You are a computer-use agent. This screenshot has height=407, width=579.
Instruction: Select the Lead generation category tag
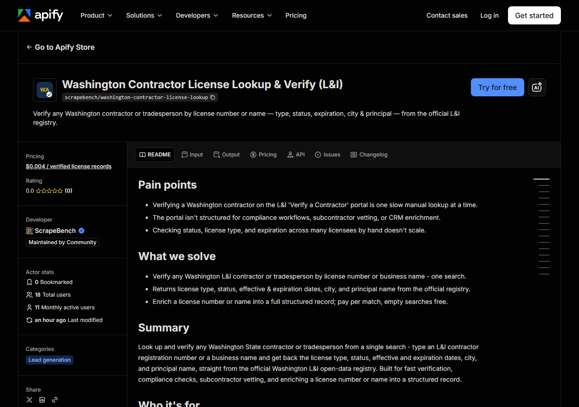point(49,360)
